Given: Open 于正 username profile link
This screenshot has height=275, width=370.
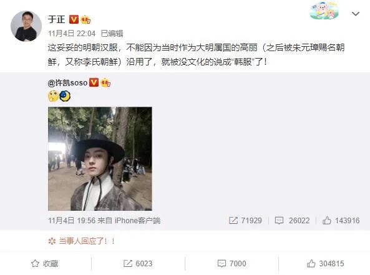Looking at the screenshot, I should (56, 19).
